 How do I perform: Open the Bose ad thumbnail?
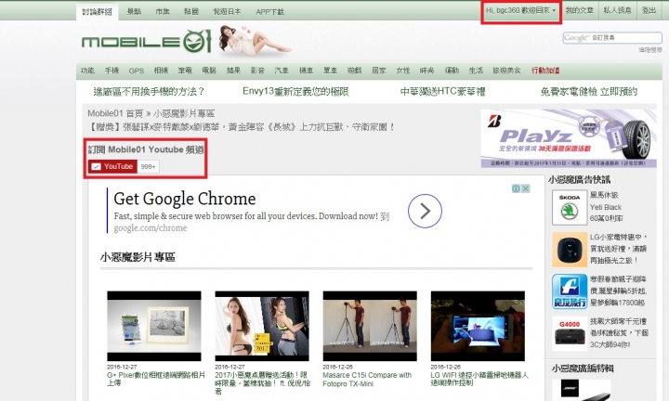[x=581, y=390]
